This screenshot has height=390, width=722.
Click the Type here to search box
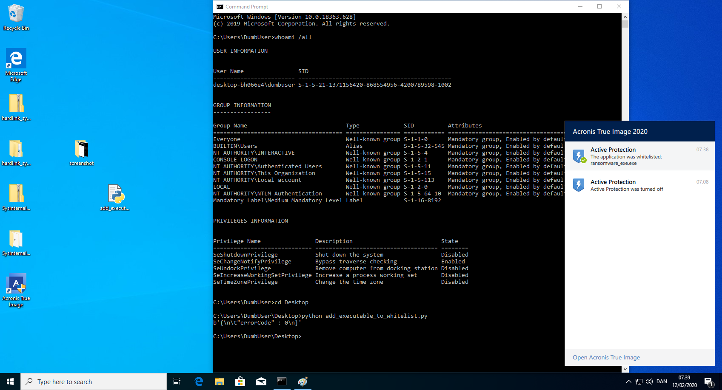pyautogui.click(x=94, y=382)
